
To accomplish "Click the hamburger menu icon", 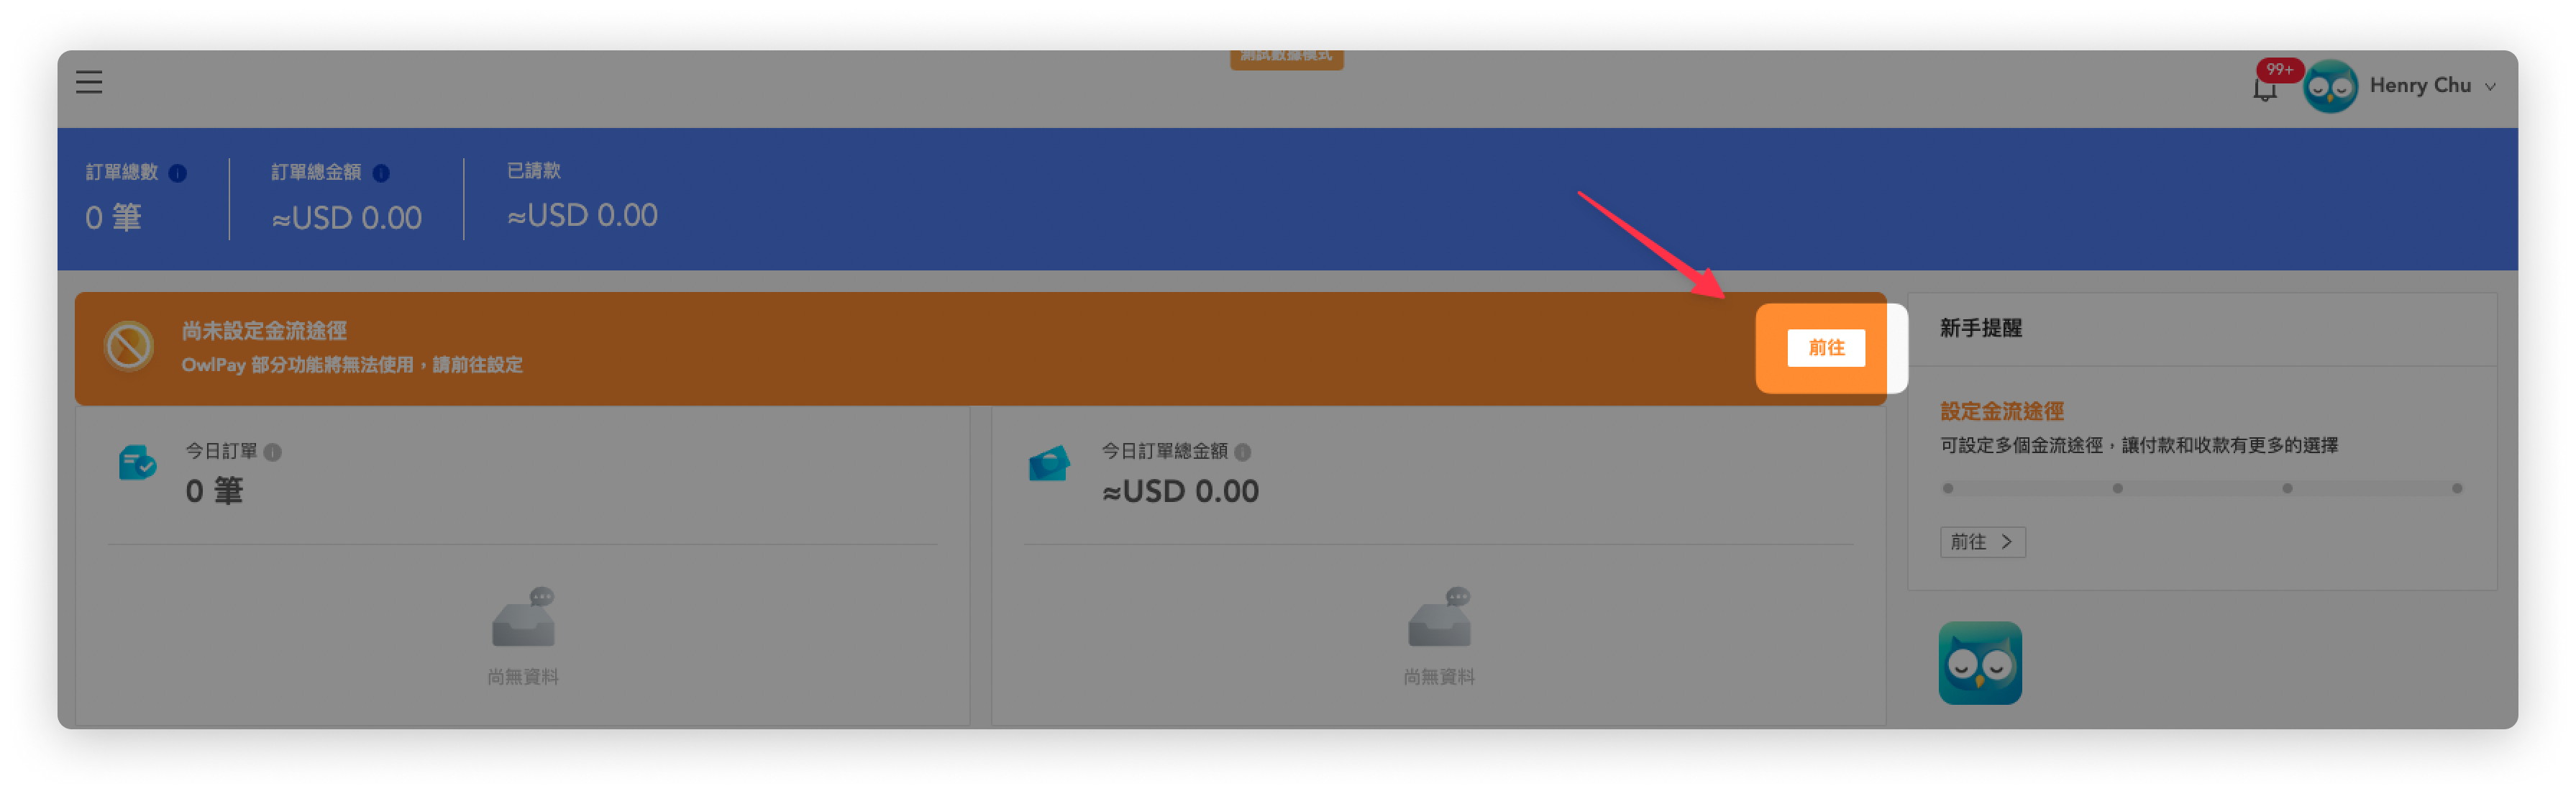I will 88,79.
